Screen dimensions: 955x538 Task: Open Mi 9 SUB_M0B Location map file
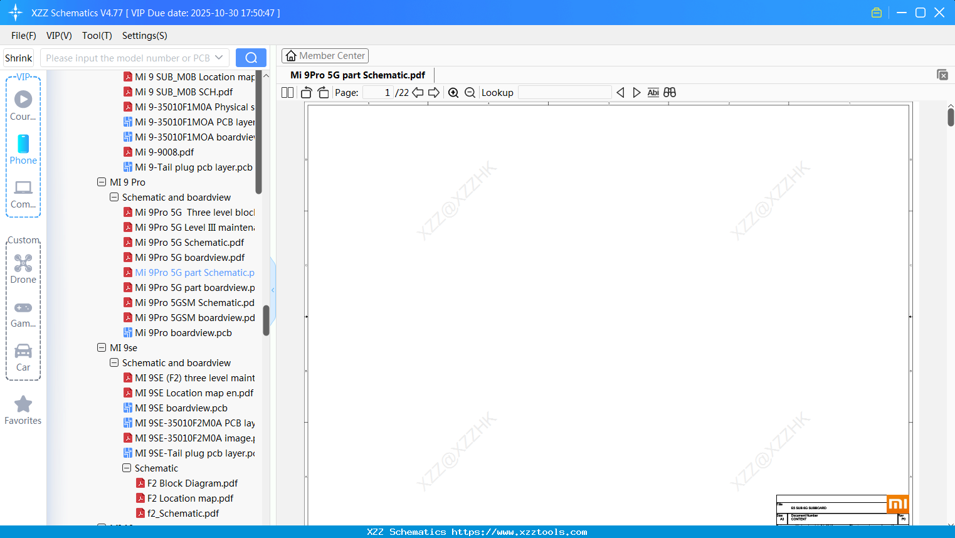pyautogui.click(x=189, y=77)
